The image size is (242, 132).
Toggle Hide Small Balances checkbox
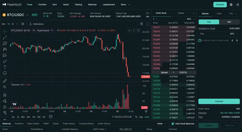click(x=173, y=124)
